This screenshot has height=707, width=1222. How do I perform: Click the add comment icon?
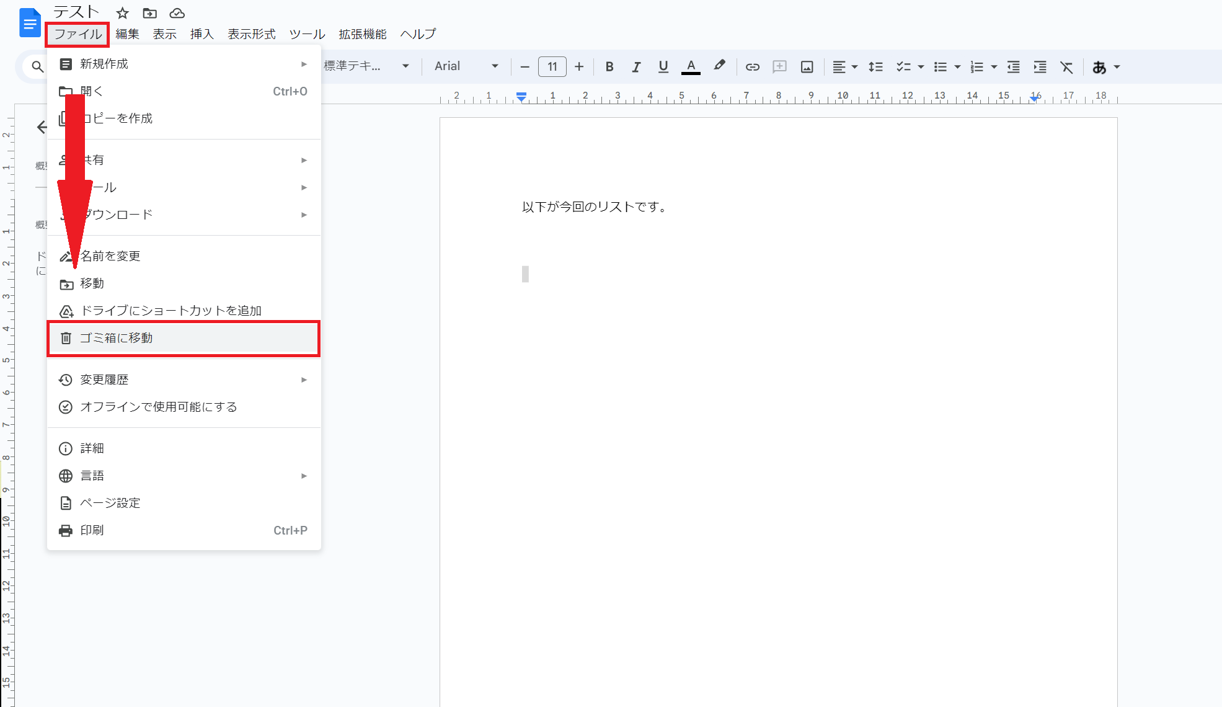[779, 67]
